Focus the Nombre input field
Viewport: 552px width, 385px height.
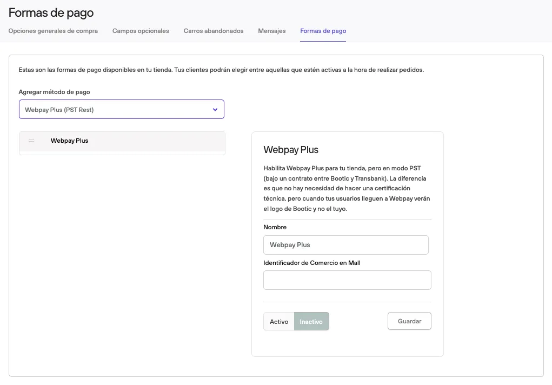pyautogui.click(x=345, y=245)
